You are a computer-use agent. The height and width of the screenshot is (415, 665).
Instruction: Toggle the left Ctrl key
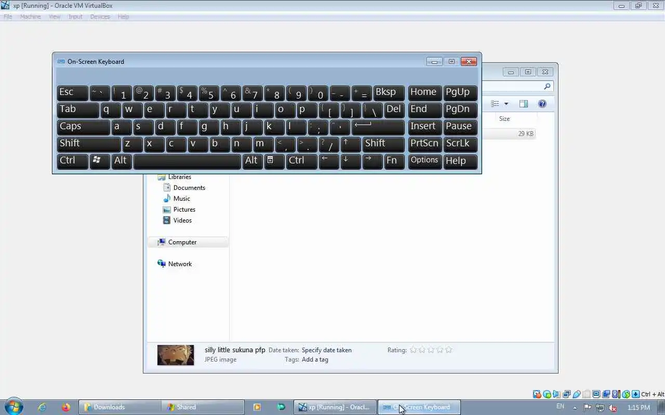point(73,161)
